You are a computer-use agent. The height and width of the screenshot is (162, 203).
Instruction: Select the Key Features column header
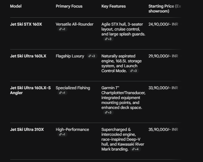pos(113,6)
